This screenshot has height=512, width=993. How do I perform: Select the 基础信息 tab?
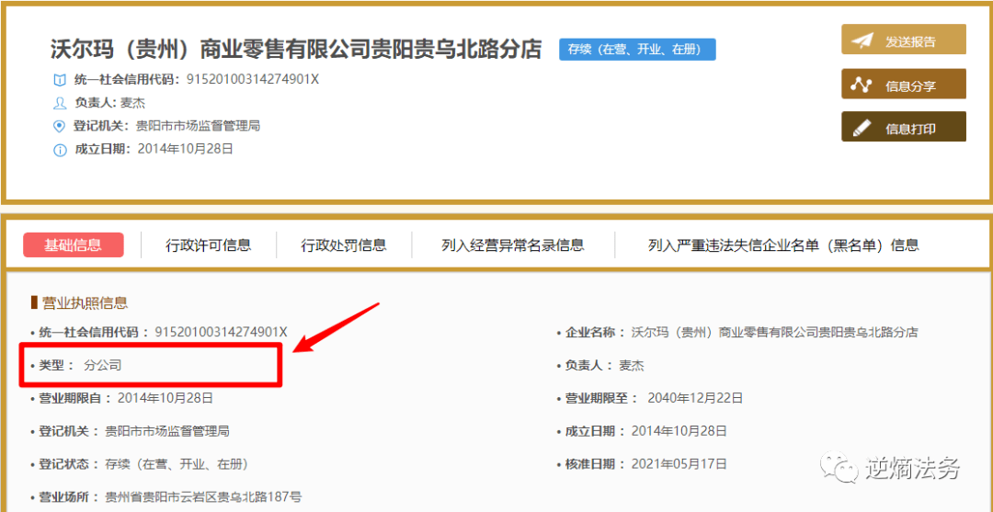tap(74, 245)
